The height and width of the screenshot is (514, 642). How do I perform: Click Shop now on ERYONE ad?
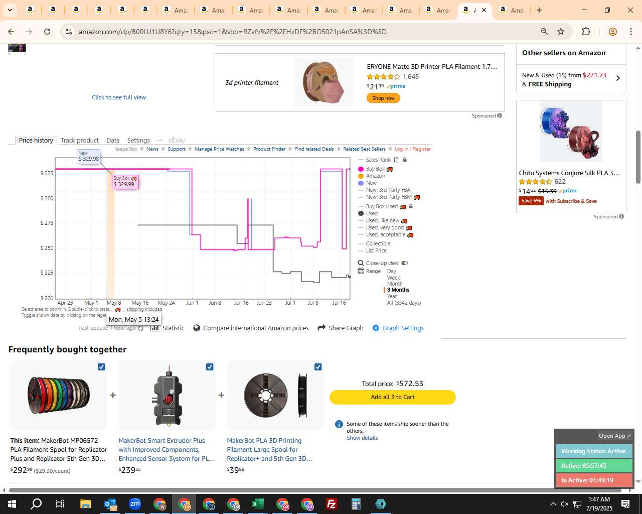pyautogui.click(x=384, y=98)
